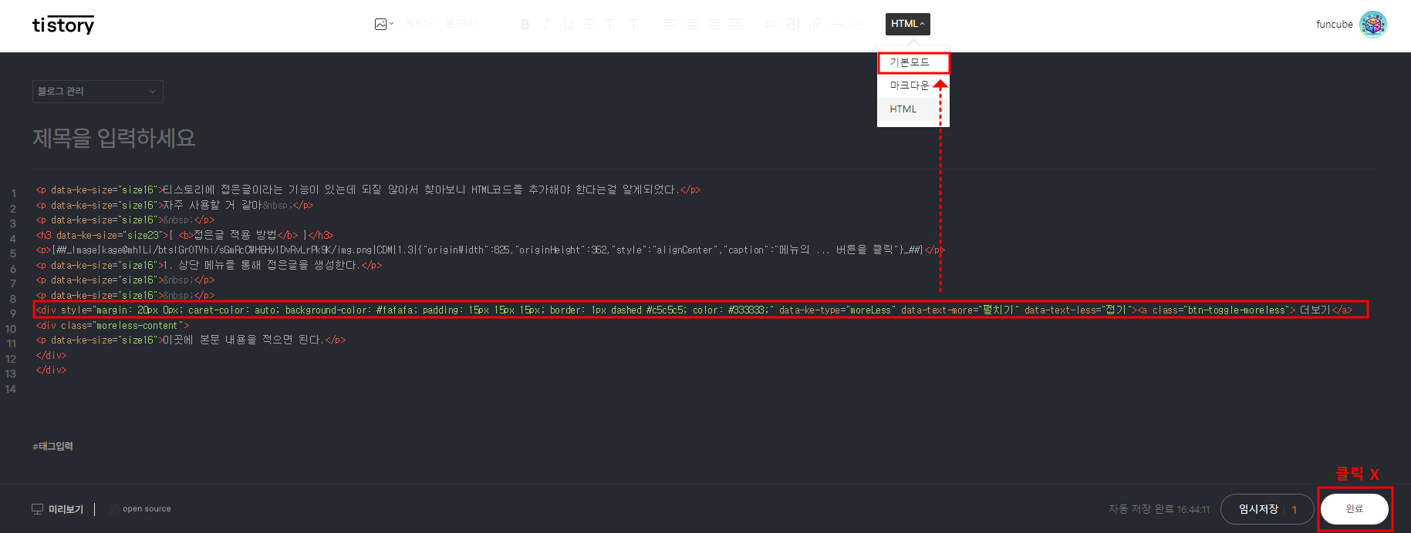The width and height of the screenshot is (1411, 533).
Task: Click the 자주 사용할 거 같아 code line
Action: coord(174,205)
